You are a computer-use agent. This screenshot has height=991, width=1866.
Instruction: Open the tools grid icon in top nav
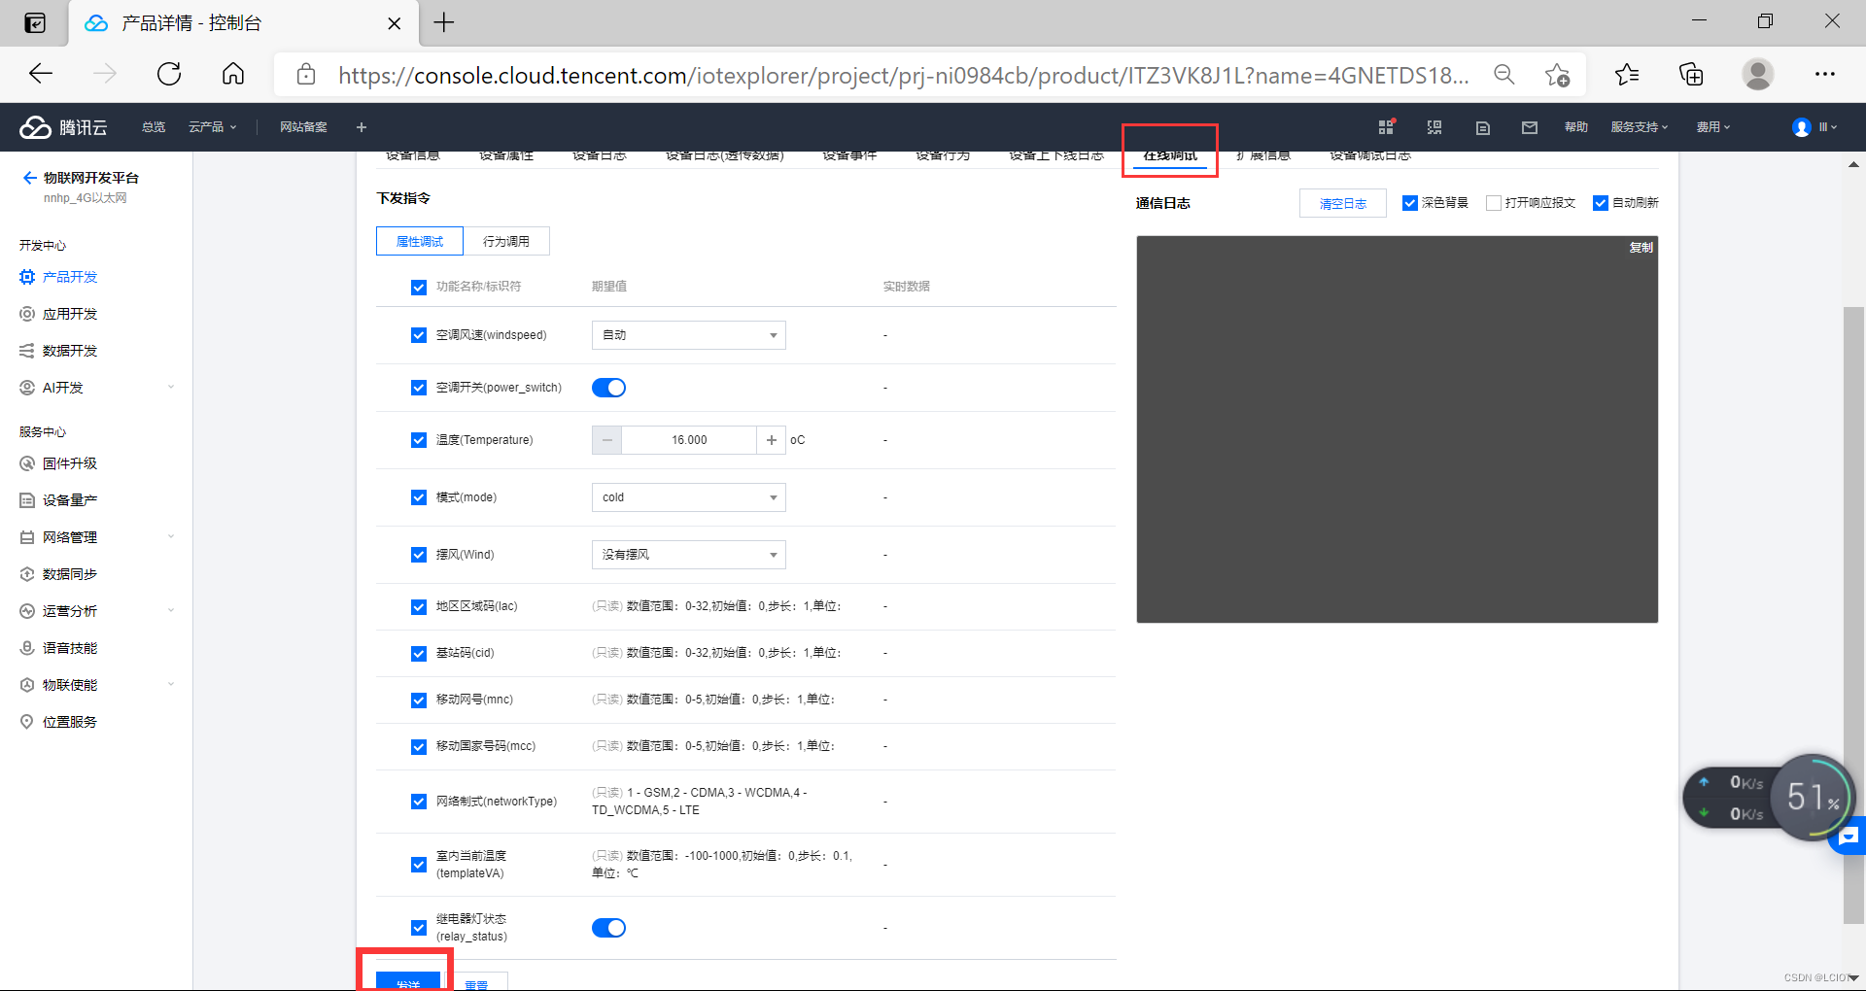click(x=1386, y=127)
